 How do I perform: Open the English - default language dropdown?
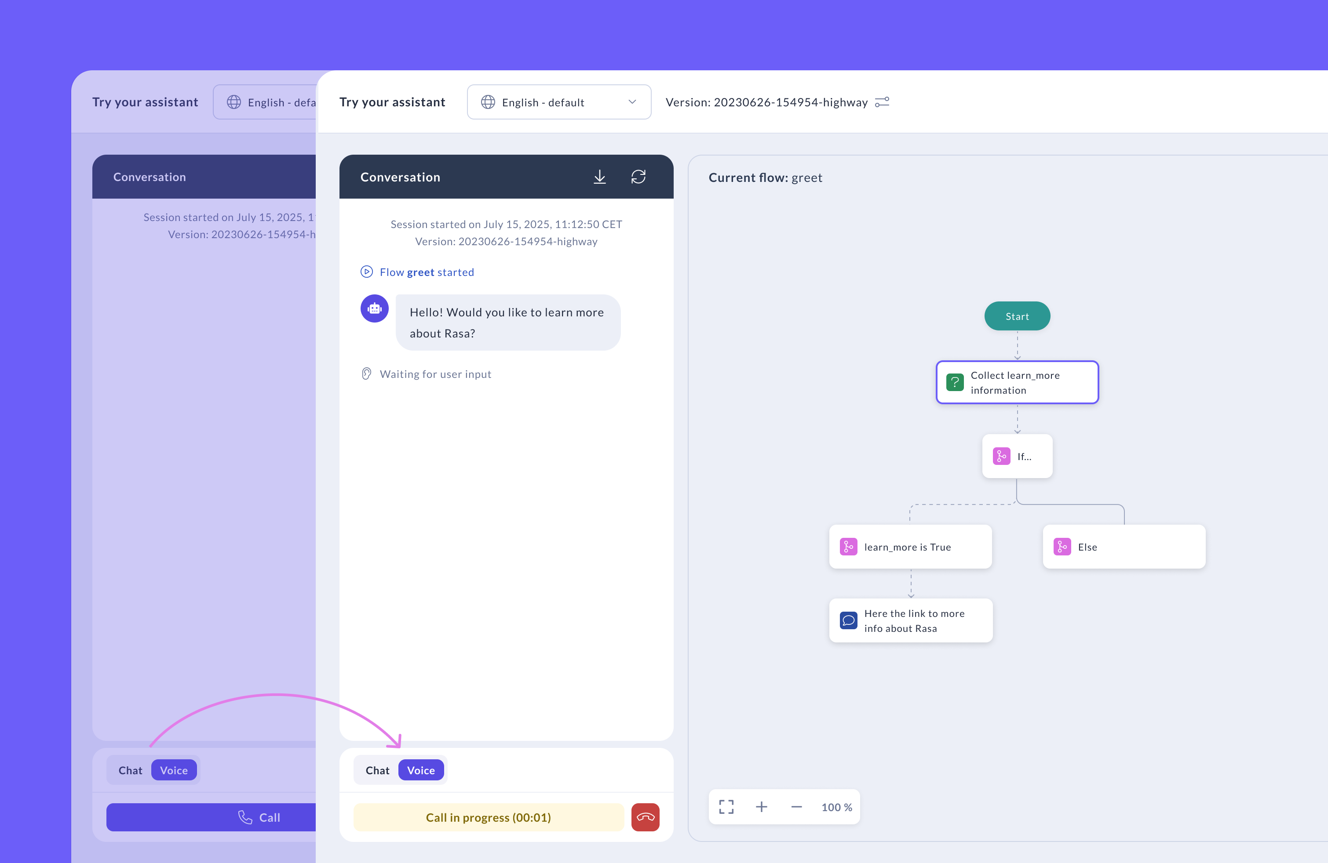(558, 102)
